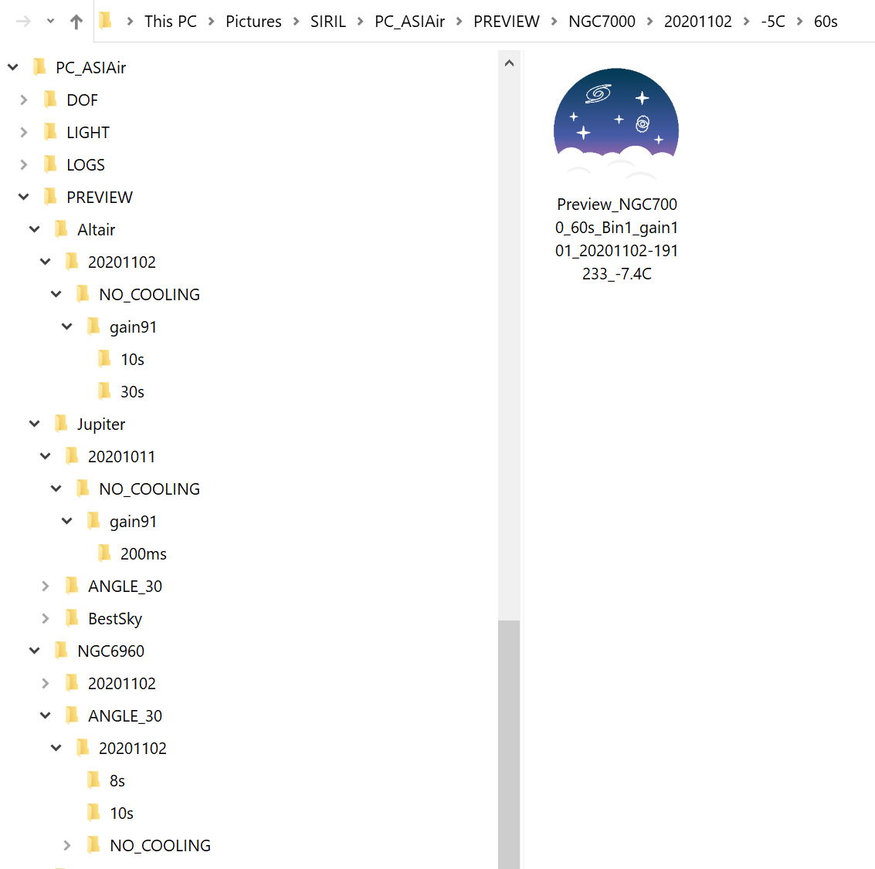
Task: Select the PC_ASIAir folder in tree
Action: pyautogui.click(x=91, y=67)
